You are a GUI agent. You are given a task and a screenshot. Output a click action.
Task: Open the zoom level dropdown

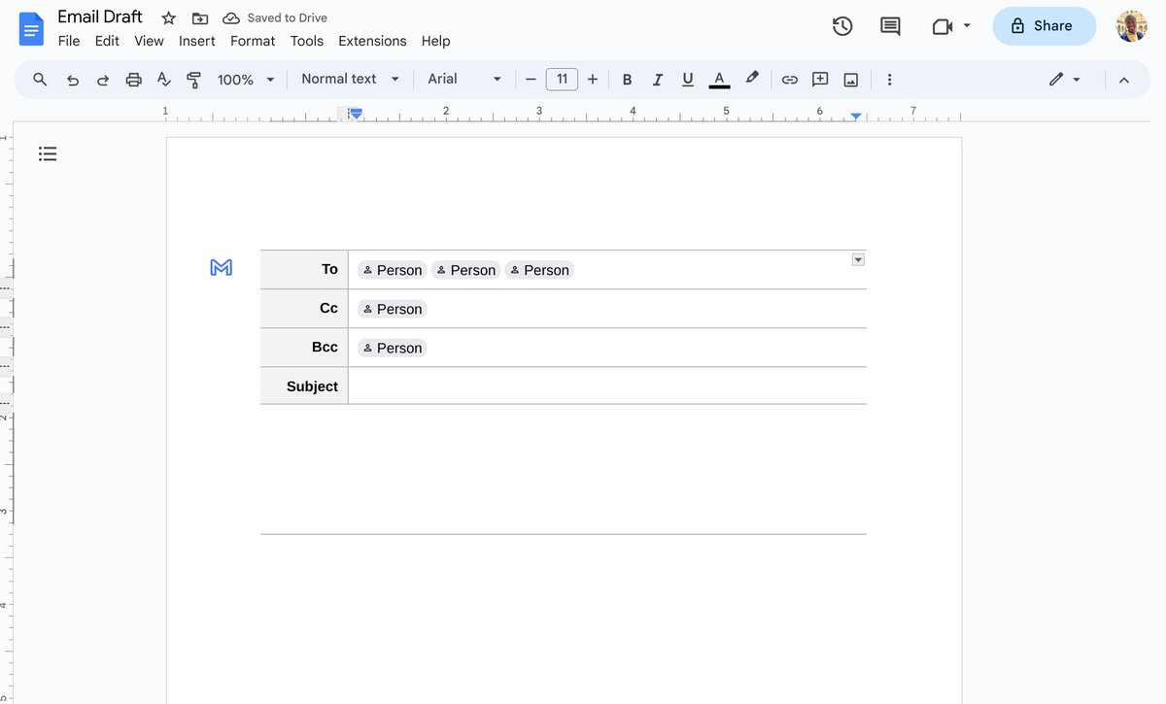click(x=245, y=79)
